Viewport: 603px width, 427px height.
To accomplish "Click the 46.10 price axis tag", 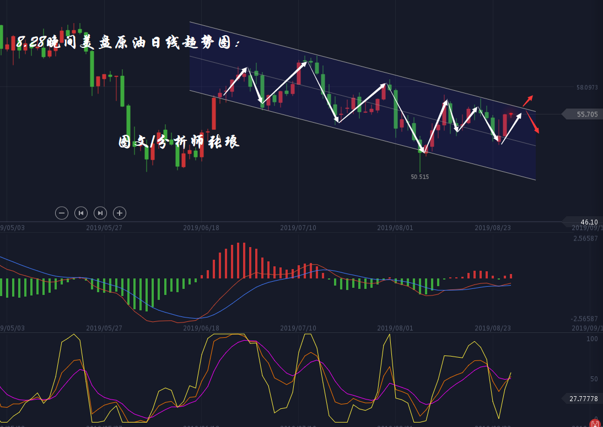I will click(584, 222).
